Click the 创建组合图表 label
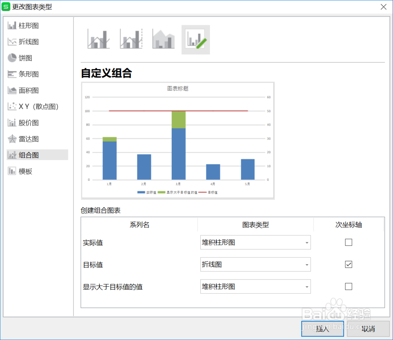 (101, 210)
